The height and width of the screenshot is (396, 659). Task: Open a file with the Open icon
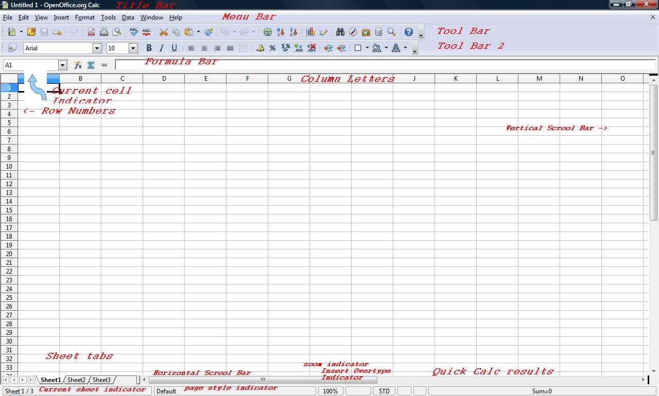click(x=31, y=32)
